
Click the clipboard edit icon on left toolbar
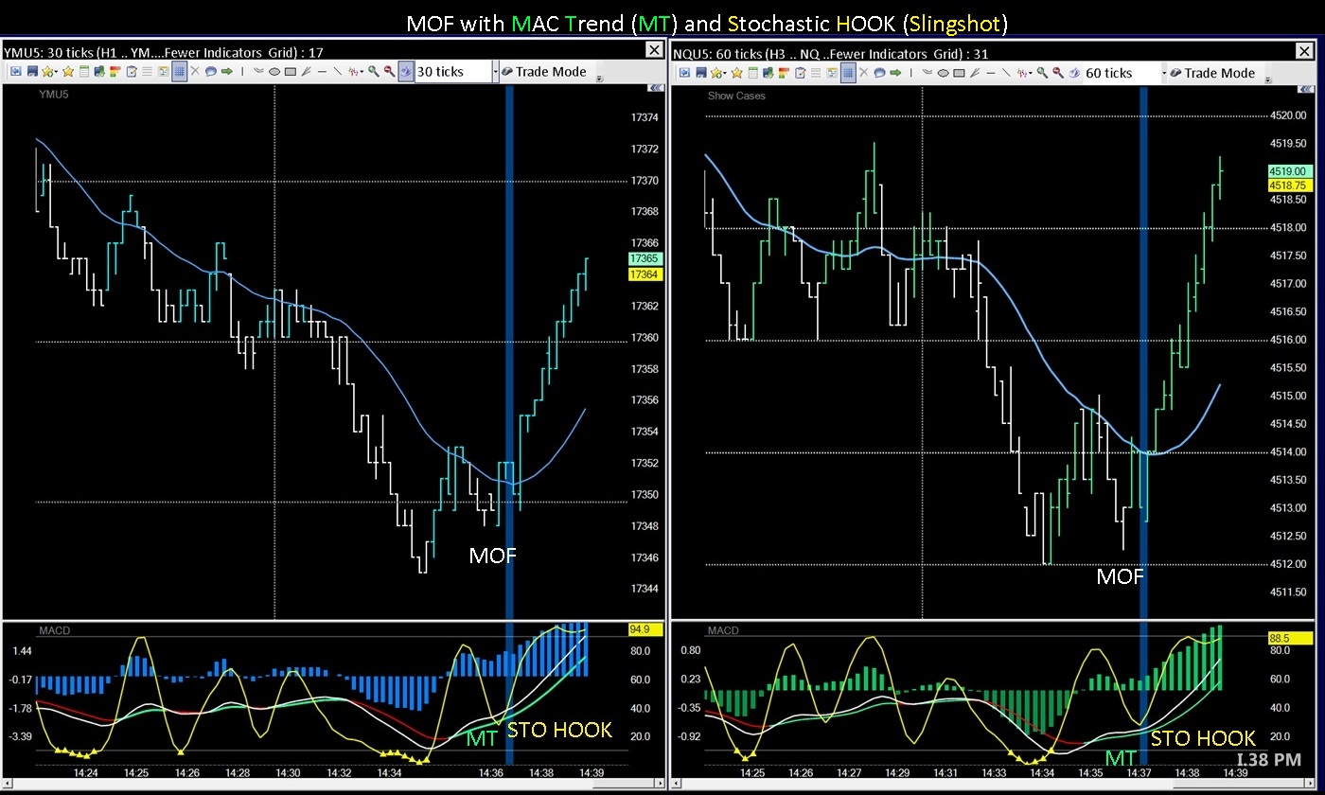tap(132, 73)
